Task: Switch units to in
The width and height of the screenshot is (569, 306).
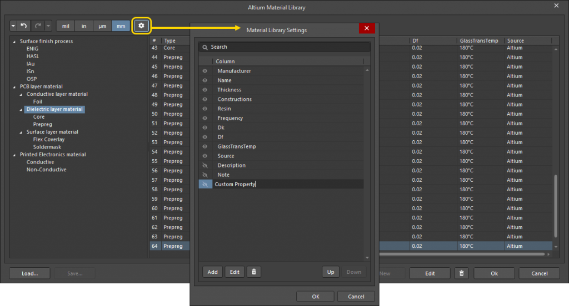Action: coord(84,25)
